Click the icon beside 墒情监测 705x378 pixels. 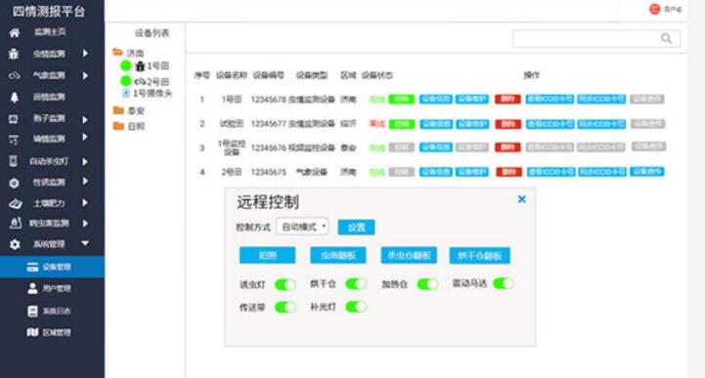click(x=14, y=140)
